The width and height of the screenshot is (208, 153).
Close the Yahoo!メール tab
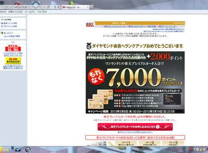pyautogui.click(x=87, y=7)
